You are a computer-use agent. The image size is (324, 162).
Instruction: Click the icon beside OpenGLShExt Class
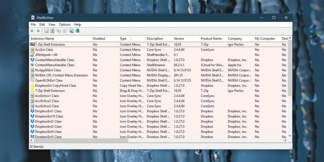pyautogui.click(x=32, y=80)
